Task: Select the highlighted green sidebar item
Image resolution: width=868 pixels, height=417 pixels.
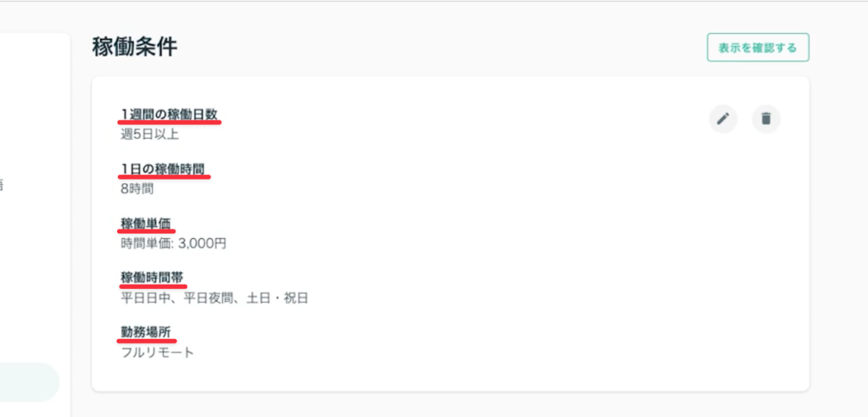Action: click(29, 382)
